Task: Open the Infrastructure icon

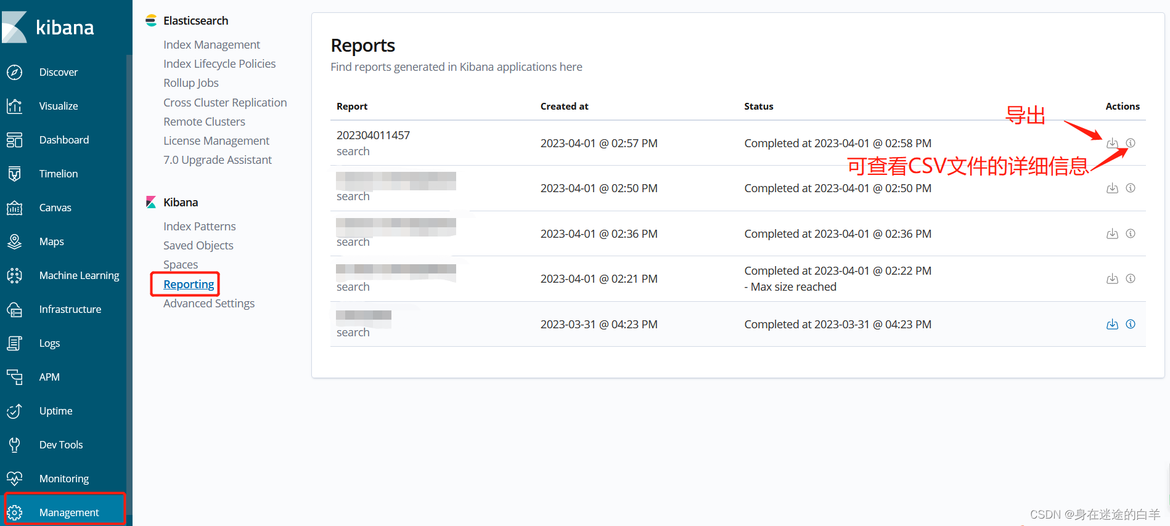Action: coord(15,309)
